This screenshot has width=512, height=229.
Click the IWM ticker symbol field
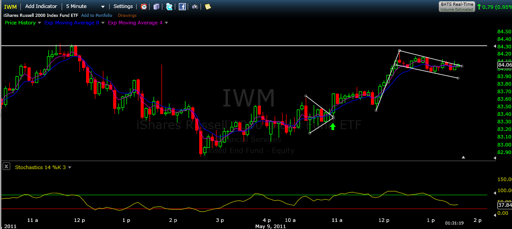coord(11,7)
